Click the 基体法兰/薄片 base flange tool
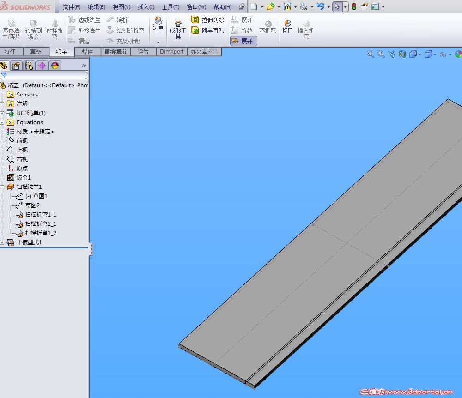462x398 pixels. [11, 30]
